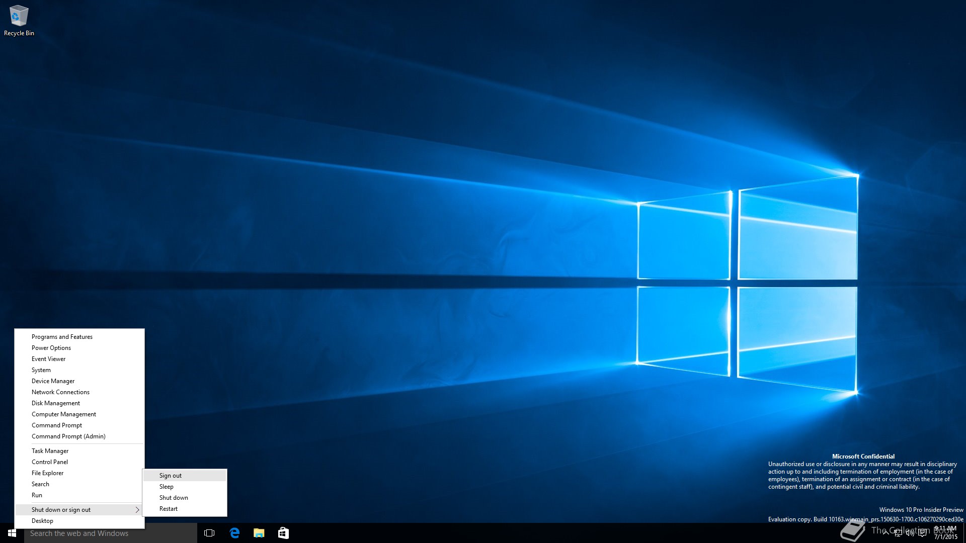Open Task Manager from the menu
The height and width of the screenshot is (543, 966).
click(x=50, y=451)
